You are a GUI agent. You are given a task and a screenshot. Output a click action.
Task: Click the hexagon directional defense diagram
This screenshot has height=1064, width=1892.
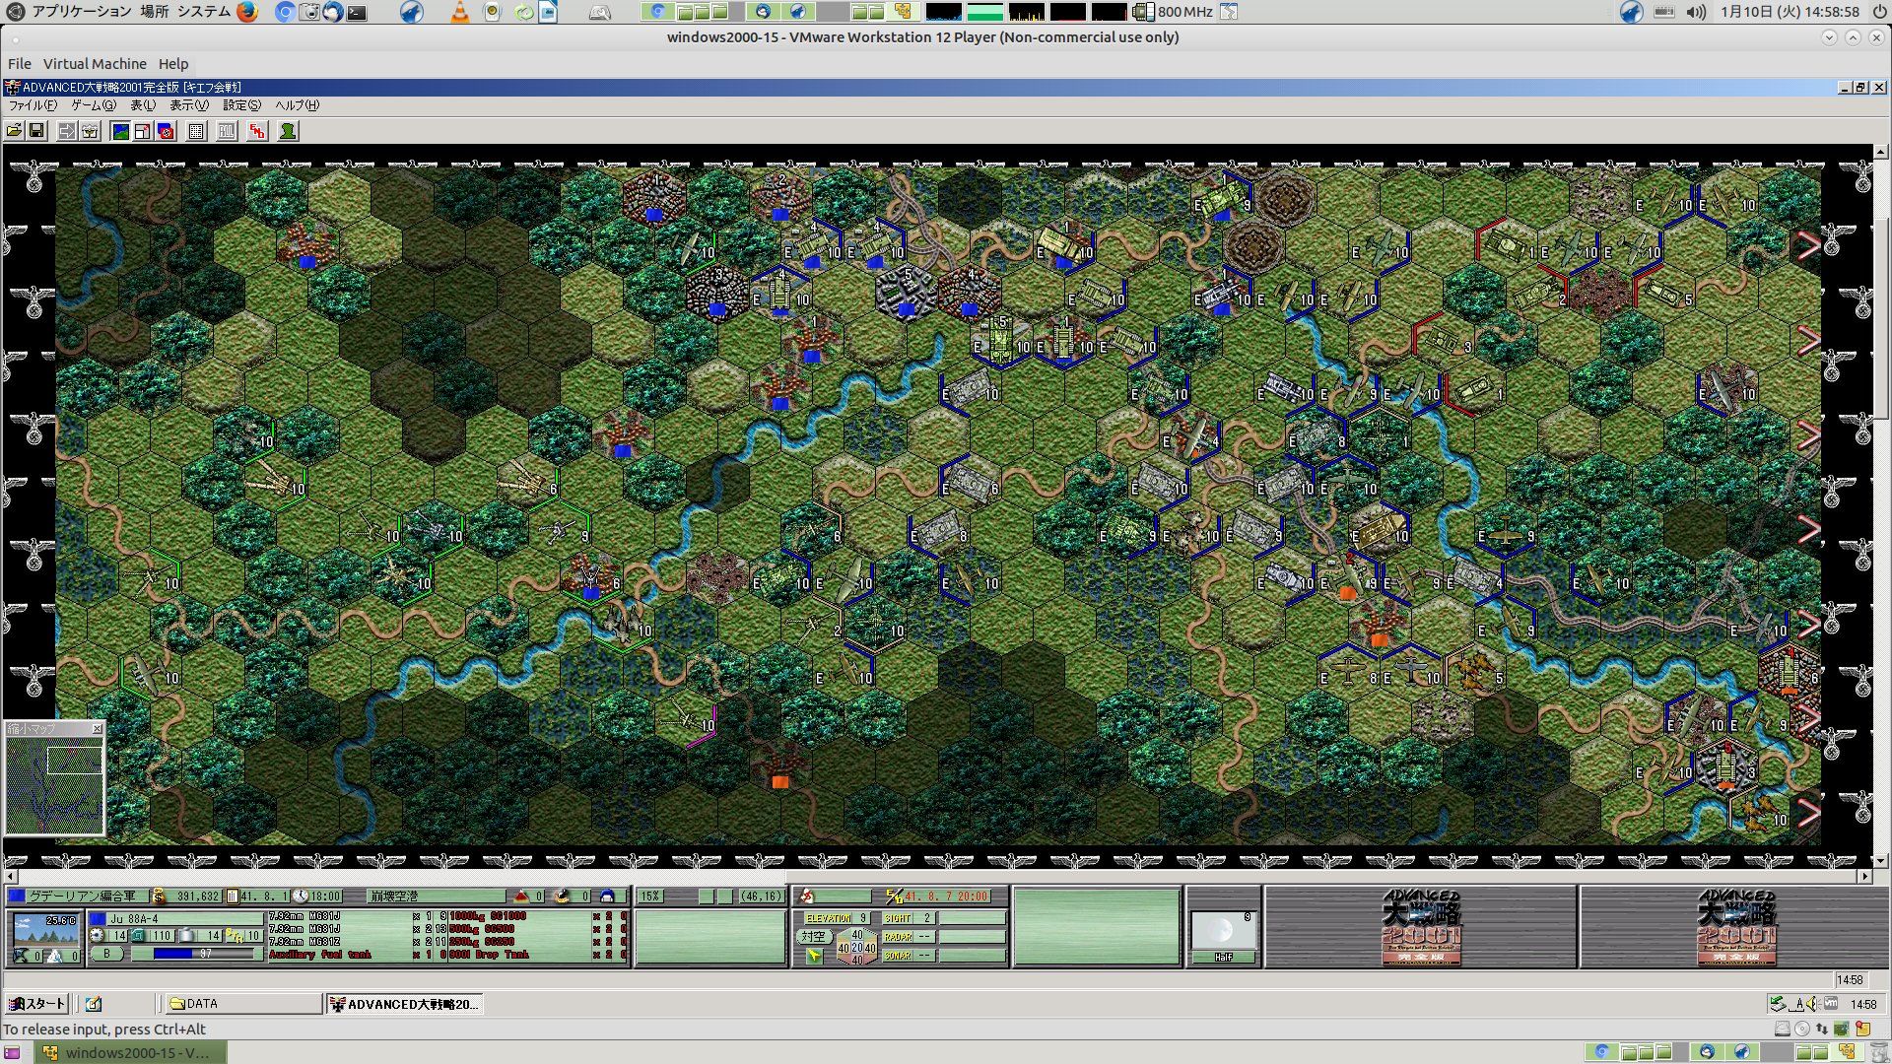[856, 947]
